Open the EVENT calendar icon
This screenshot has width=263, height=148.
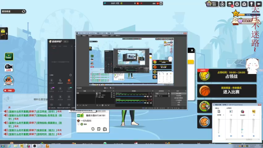[x=9, y=57]
